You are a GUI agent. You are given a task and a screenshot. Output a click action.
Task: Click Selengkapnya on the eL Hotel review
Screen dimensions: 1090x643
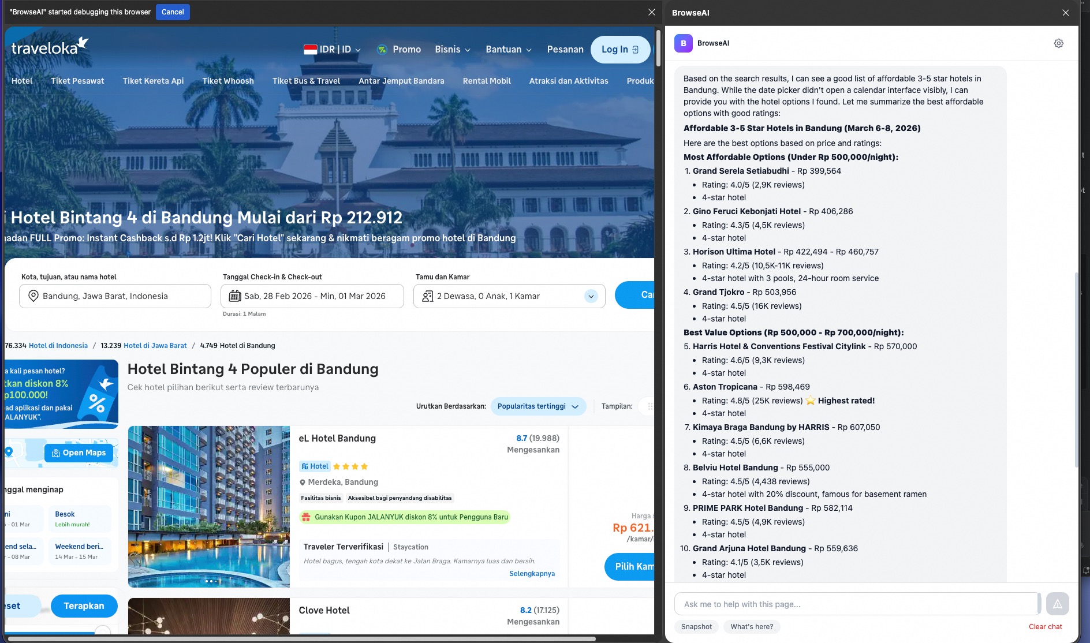point(532,574)
